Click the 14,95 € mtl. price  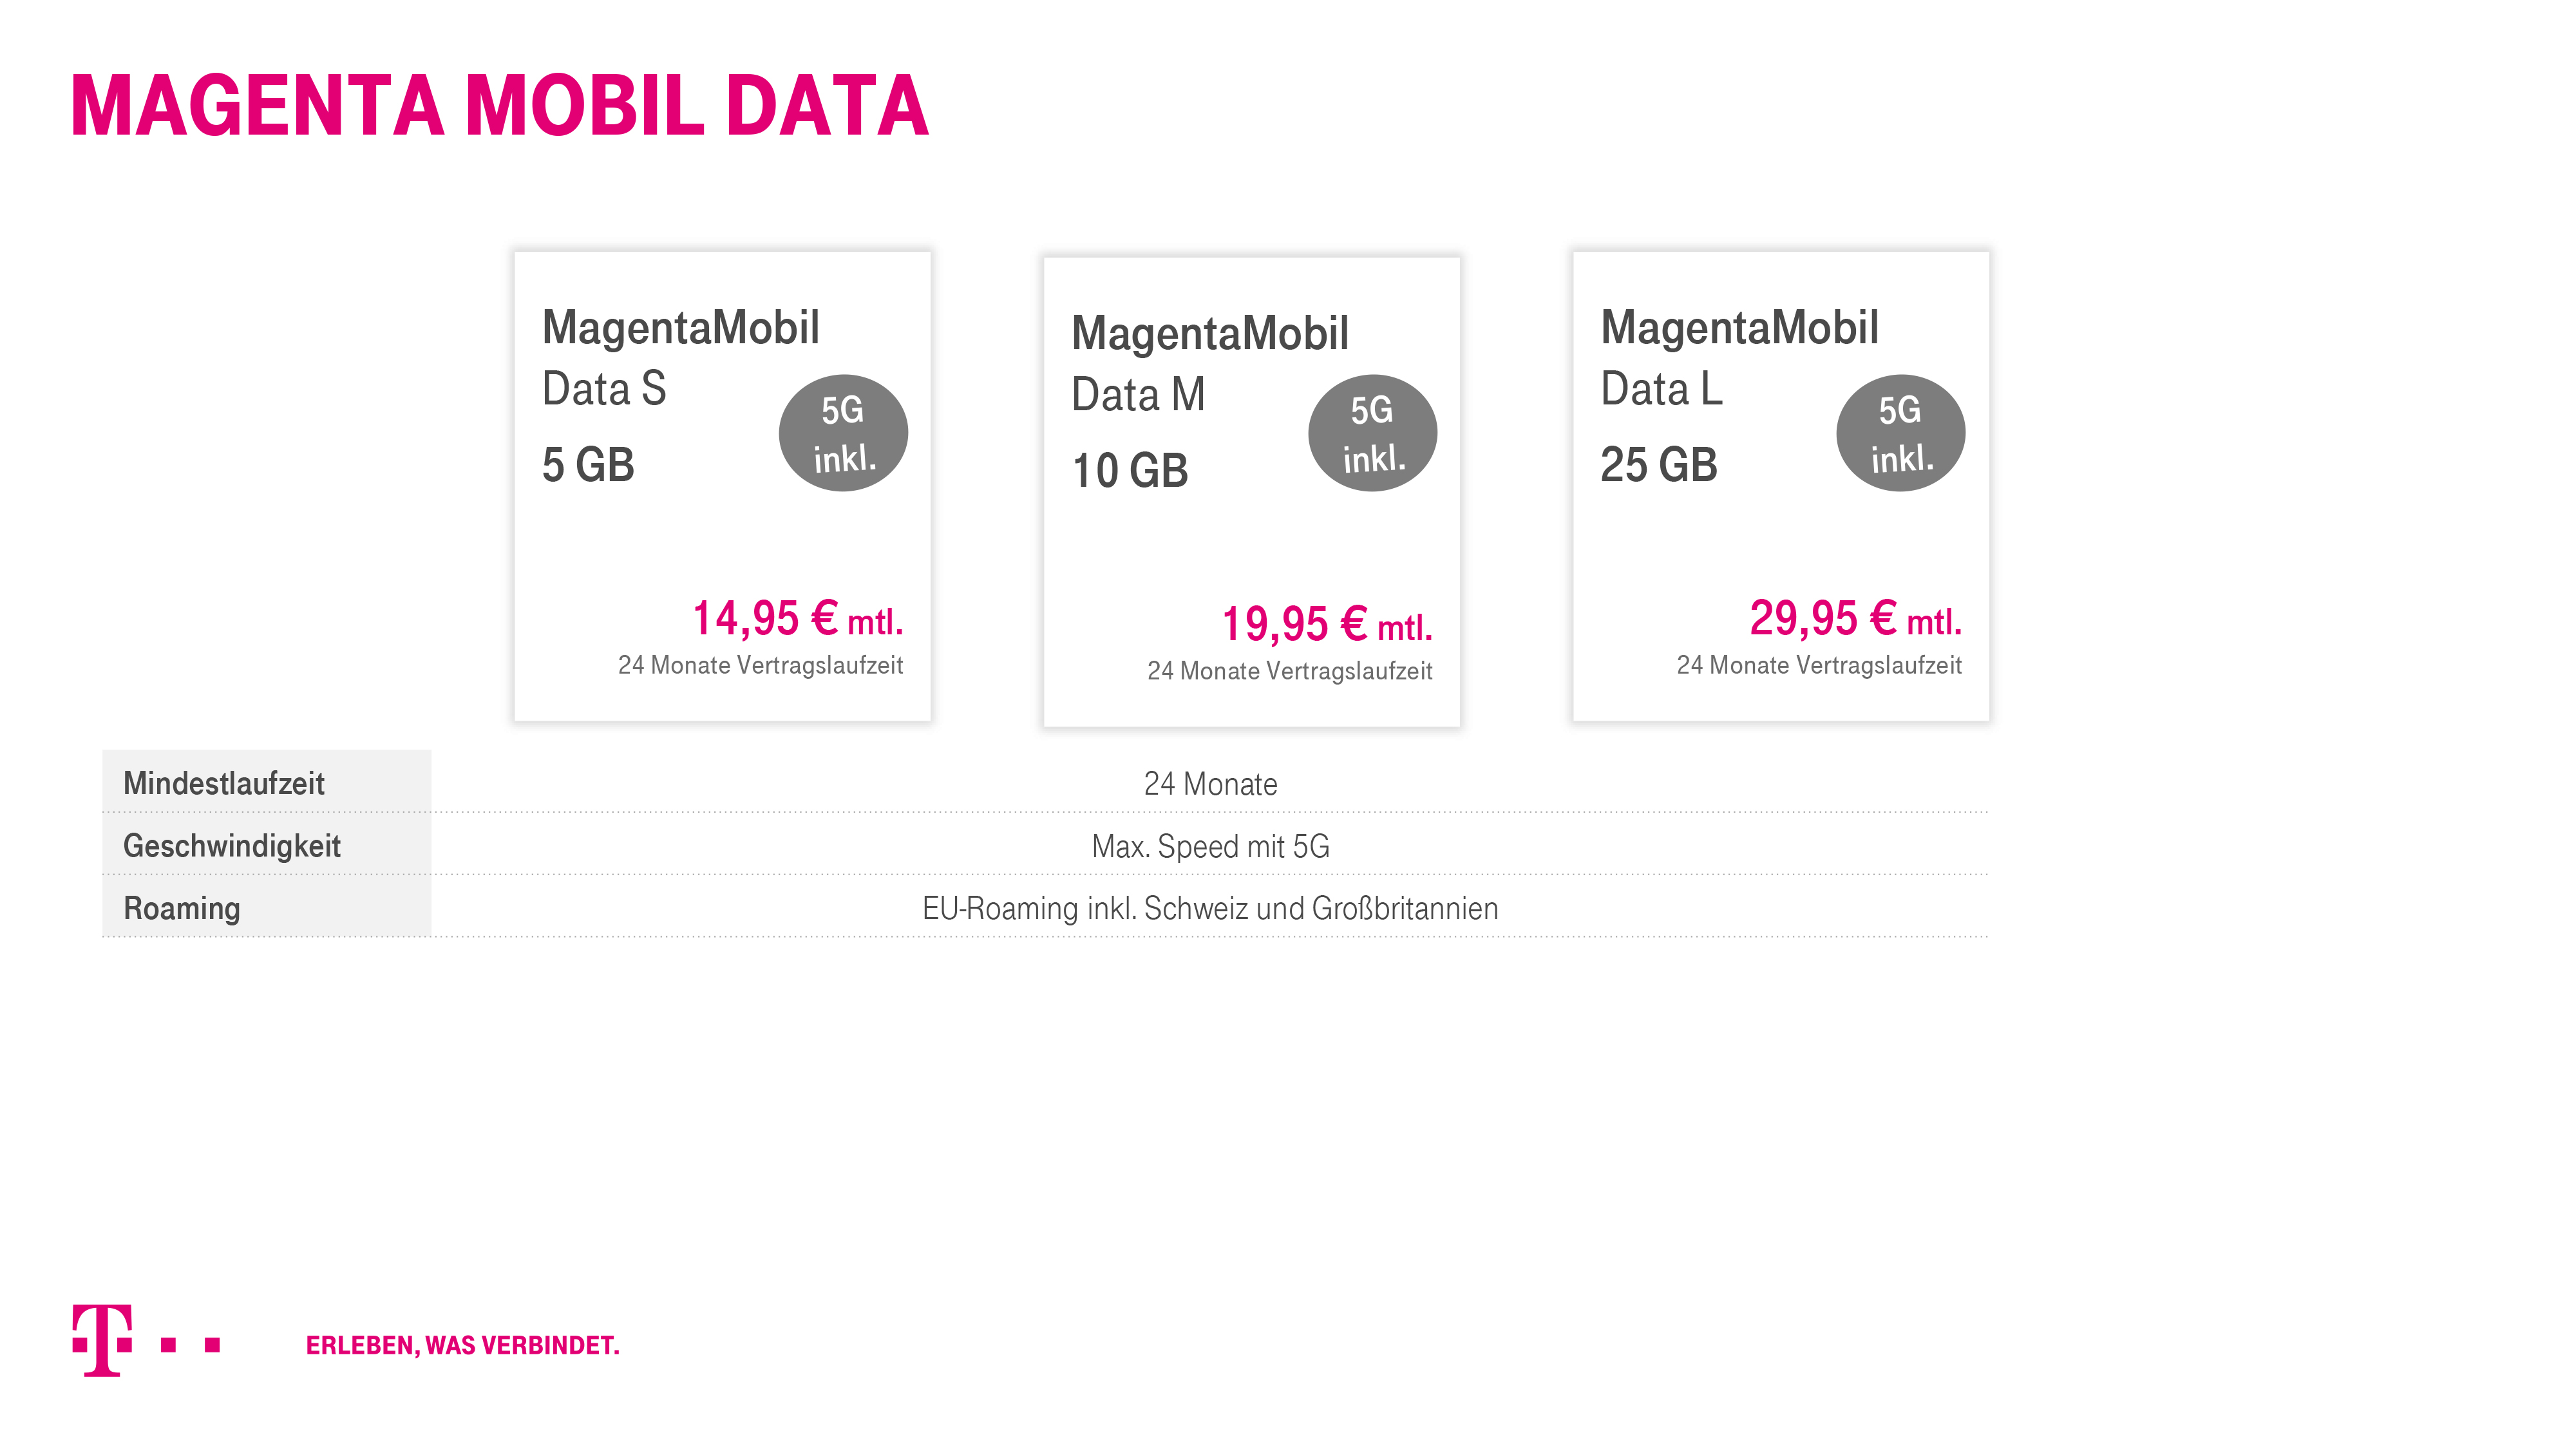coord(798,618)
